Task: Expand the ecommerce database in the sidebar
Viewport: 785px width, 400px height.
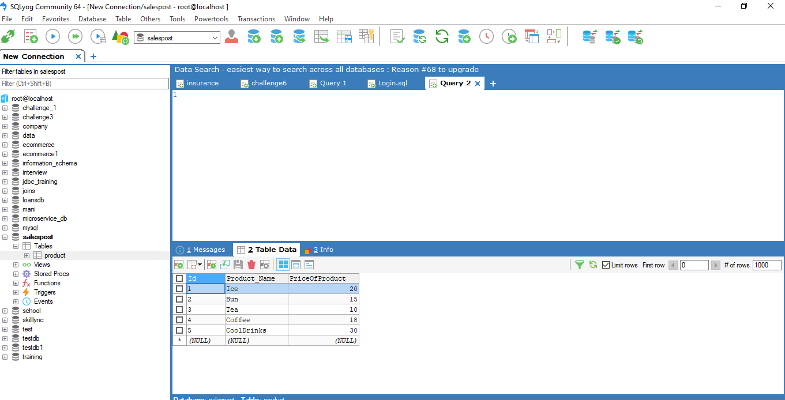Action: click(4, 145)
